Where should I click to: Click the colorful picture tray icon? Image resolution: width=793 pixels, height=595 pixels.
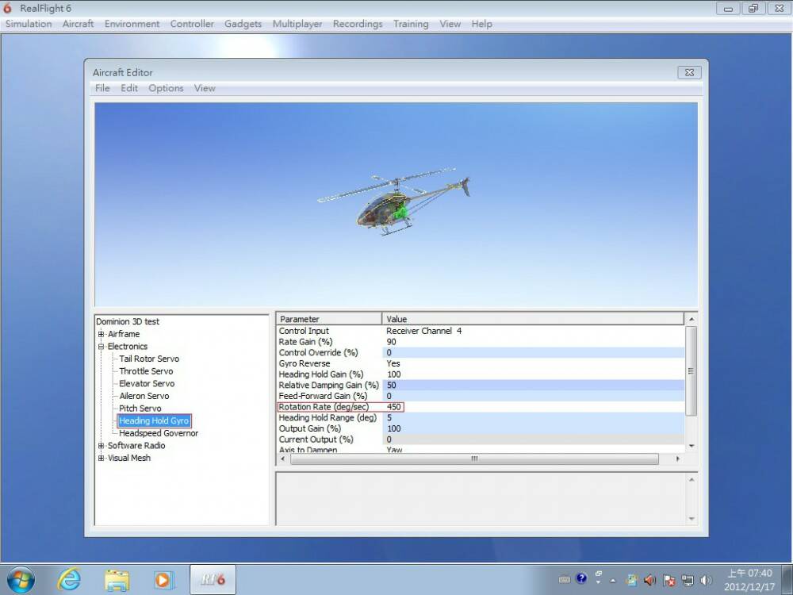coord(631,580)
